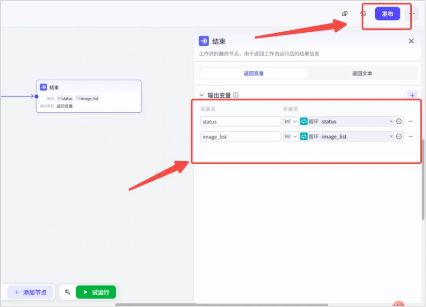Click the loop icon in image_list value

click(x=303, y=136)
